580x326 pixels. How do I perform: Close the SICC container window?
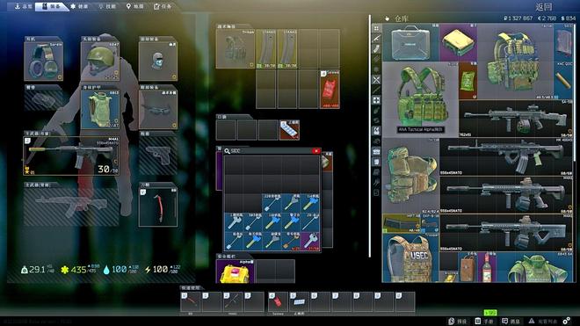315,150
